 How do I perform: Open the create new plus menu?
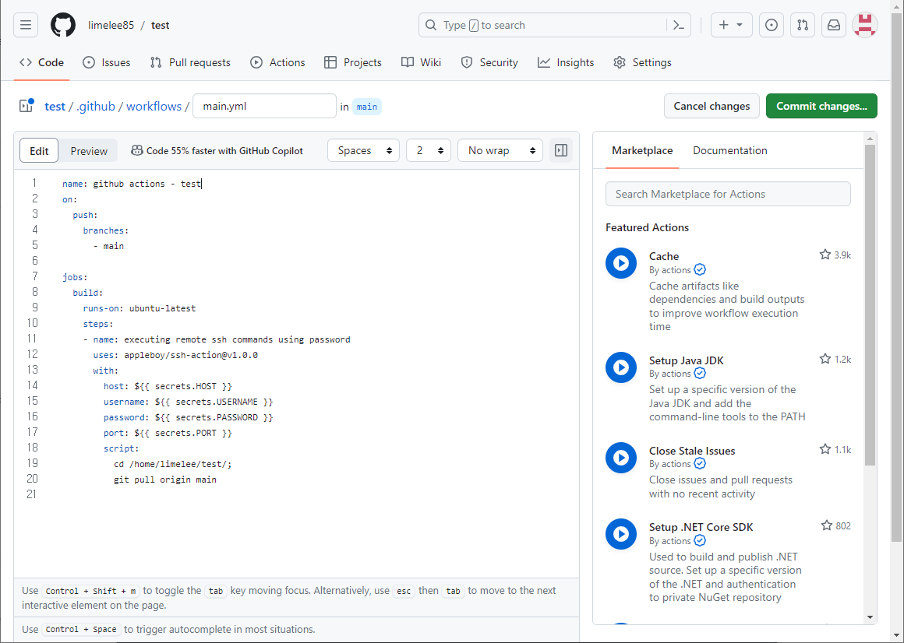click(x=731, y=26)
